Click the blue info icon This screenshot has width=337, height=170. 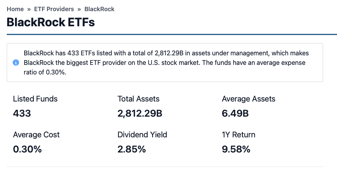(16, 63)
